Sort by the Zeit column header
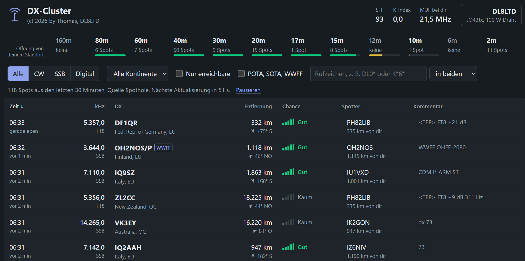The height and width of the screenshot is (261, 525). [16, 106]
